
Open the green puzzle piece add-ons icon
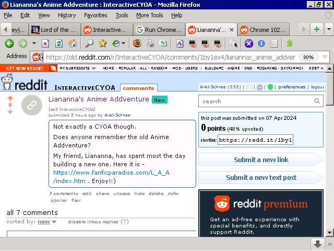pyautogui.click(x=290, y=43)
